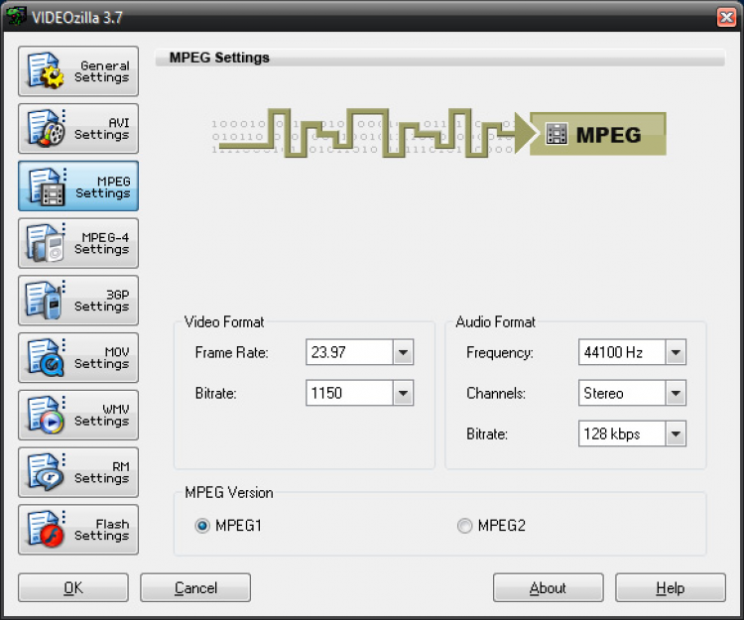Open MOV Settings QuickTime icon
The width and height of the screenshot is (744, 620).
[46, 358]
